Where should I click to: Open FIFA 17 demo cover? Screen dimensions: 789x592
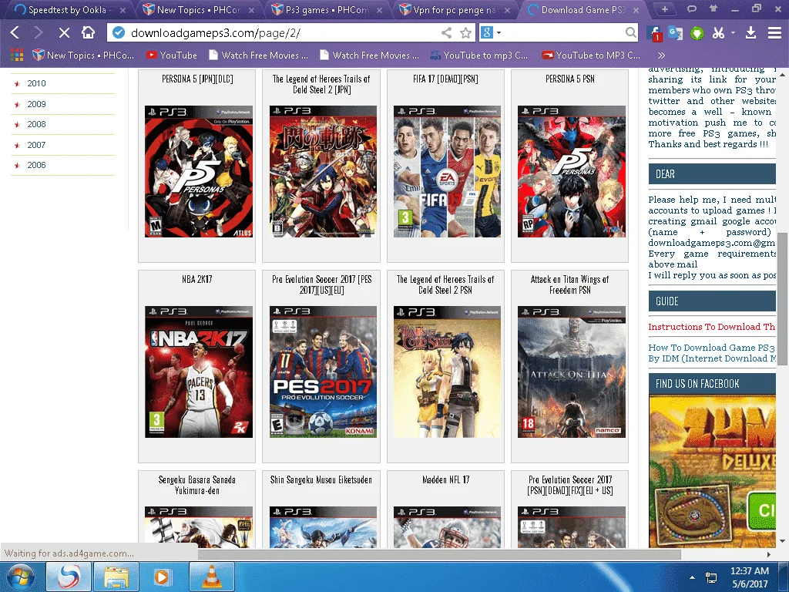447,171
